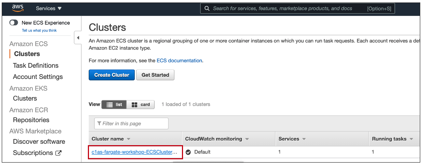Click the Get Started button
The width and height of the screenshot is (422, 164).
(155, 75)
